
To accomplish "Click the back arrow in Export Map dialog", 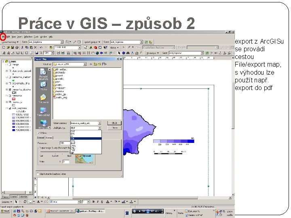I will click(91, 64).
